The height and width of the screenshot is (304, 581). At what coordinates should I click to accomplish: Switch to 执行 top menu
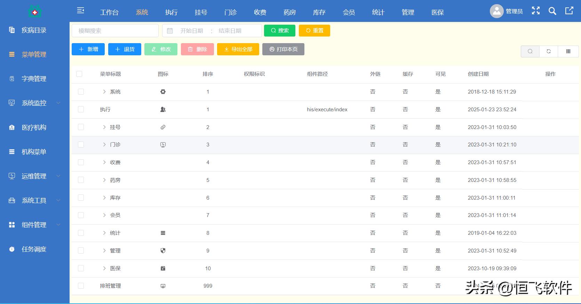click(x=172, y=13)
